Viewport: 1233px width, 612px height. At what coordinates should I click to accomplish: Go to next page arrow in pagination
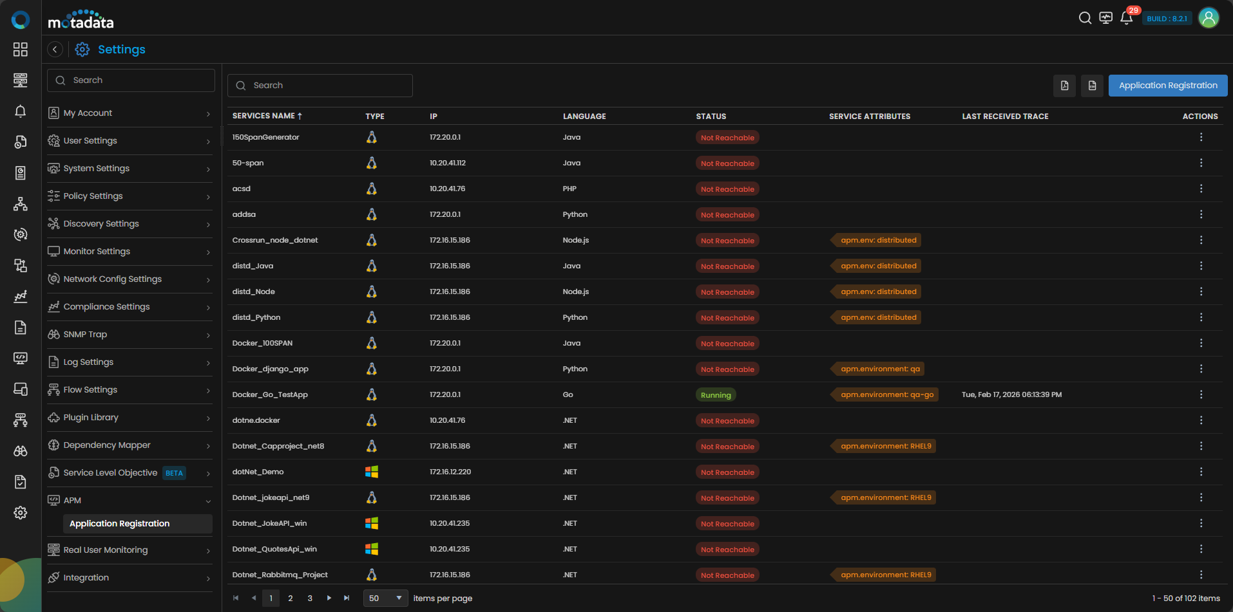point(329,598)
